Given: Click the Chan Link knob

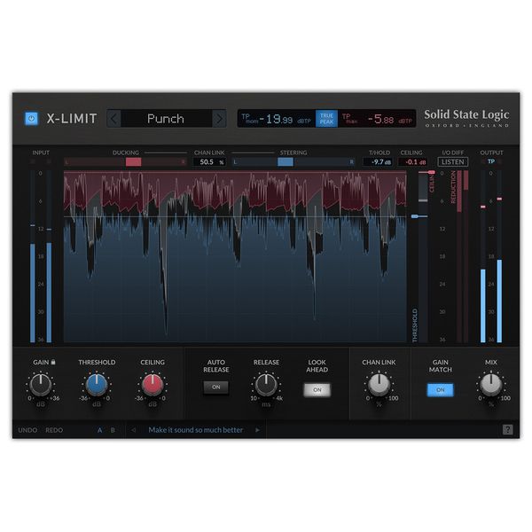Looking at the screenshot, I should [x=379, y=385].
